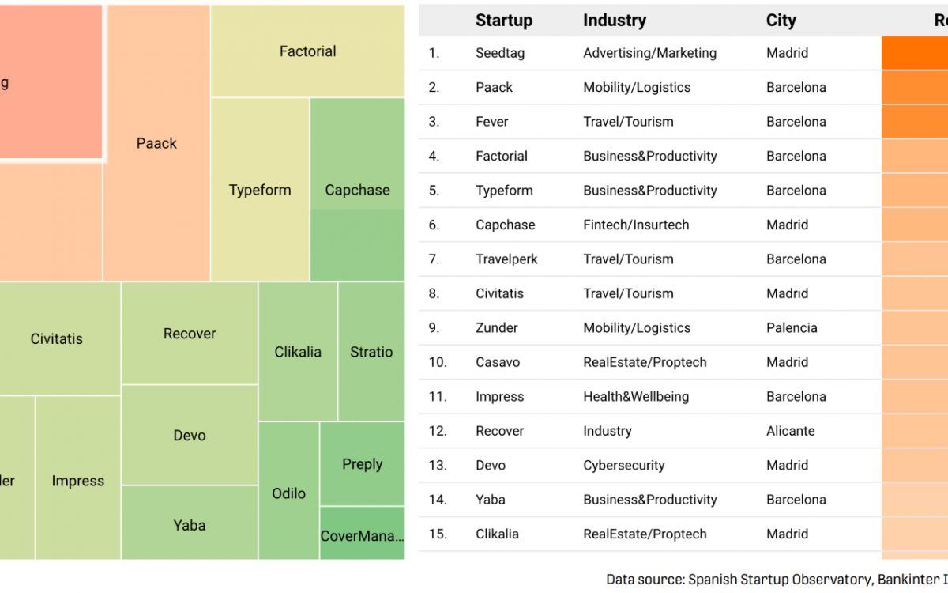The width and height of the screenshot is (948, 593).
Task: Click the Civitatis treemap tile
Action: [57, 338]
